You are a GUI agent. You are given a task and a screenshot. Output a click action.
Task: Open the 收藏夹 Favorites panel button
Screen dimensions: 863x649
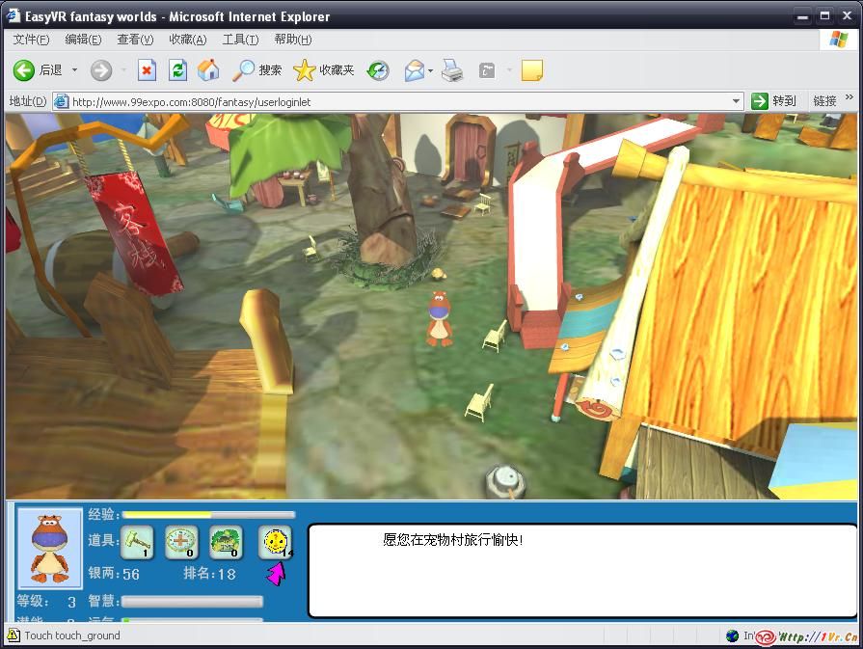[324, 70]
